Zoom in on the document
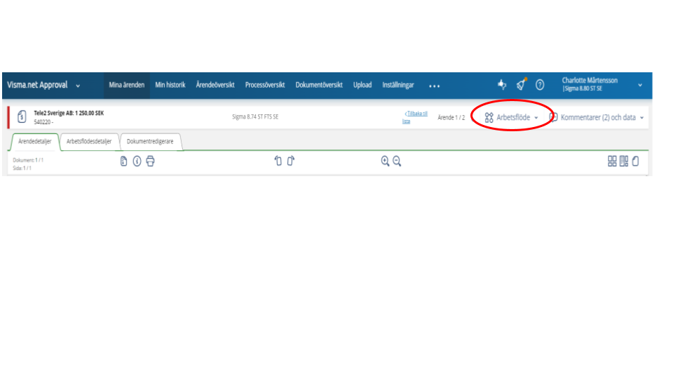The image size is (673, 379). (x=385, y=161)
